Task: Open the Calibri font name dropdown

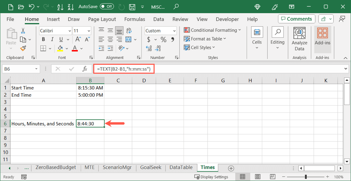Action: tap(69, 31)
